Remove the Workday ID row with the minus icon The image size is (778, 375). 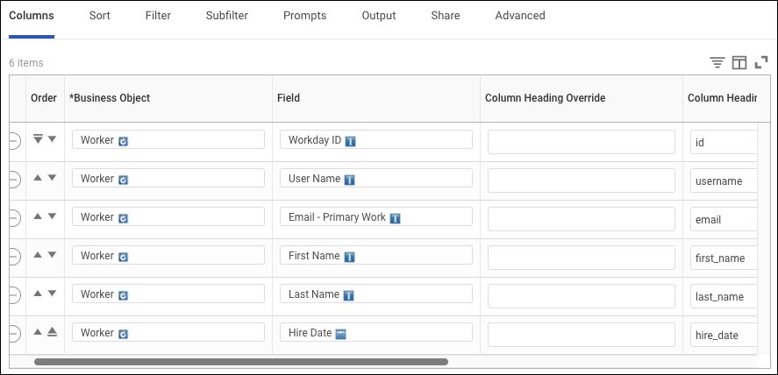click(x=12, y=140)
